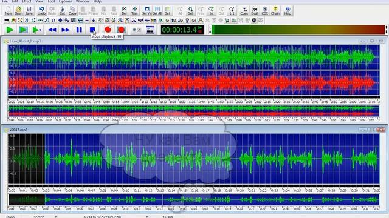Open Cues toolbar icon
Viewport: 389px width, 218px height.
244,10
